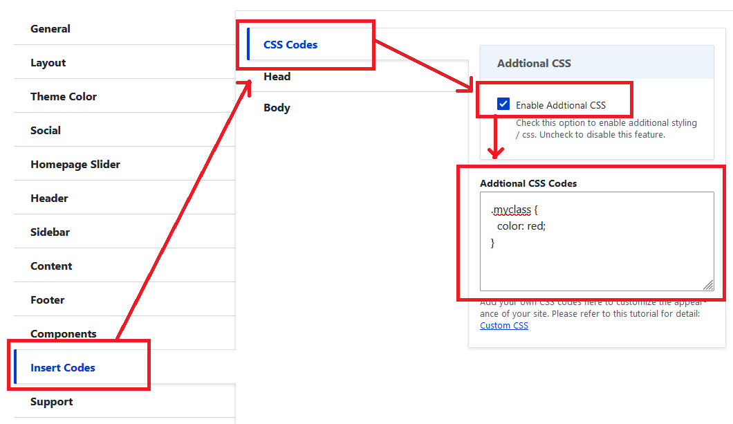Go to Homepage Slider settings
This screenshot has width=733, height=424.
[75, 165]
